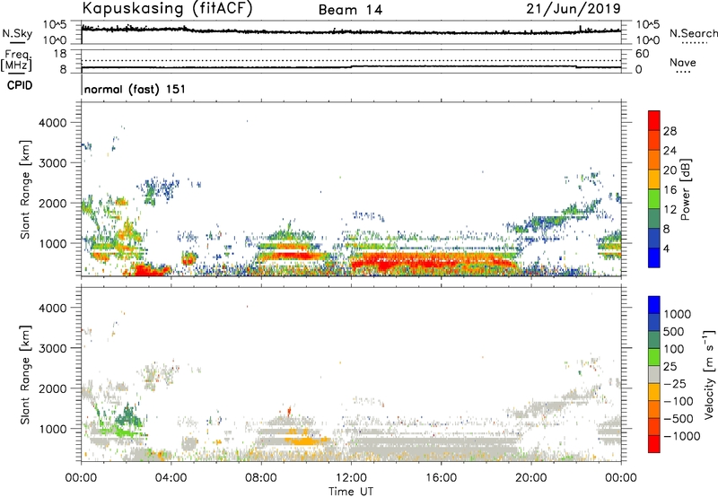Click the 2000 km tick of the power panel
The width and height of the screenshot is (718, 497).
(x=52, y=203)
